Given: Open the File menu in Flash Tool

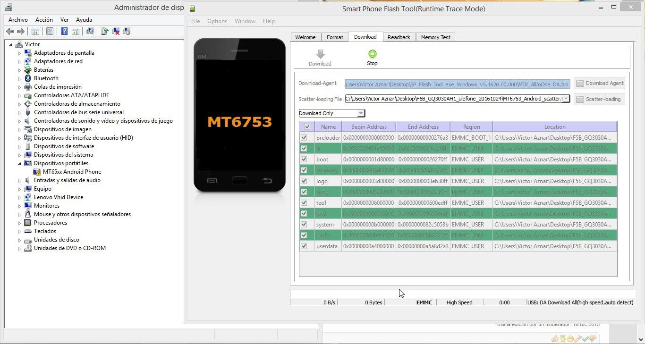Looking at the screenshot, I should coord(195,21).
